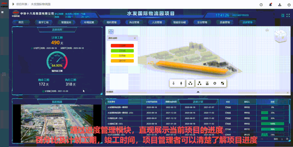
Task: Click the vertical section arrow tool
Action: tap(173, 83)
